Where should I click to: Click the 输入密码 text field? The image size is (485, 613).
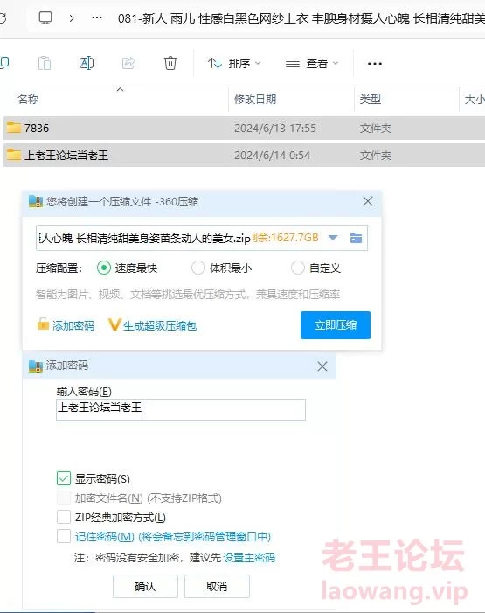(181, 409)
